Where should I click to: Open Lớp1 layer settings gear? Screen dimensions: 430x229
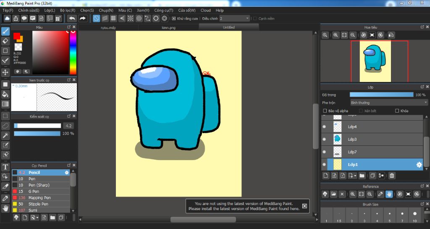[x=419, y=165]
